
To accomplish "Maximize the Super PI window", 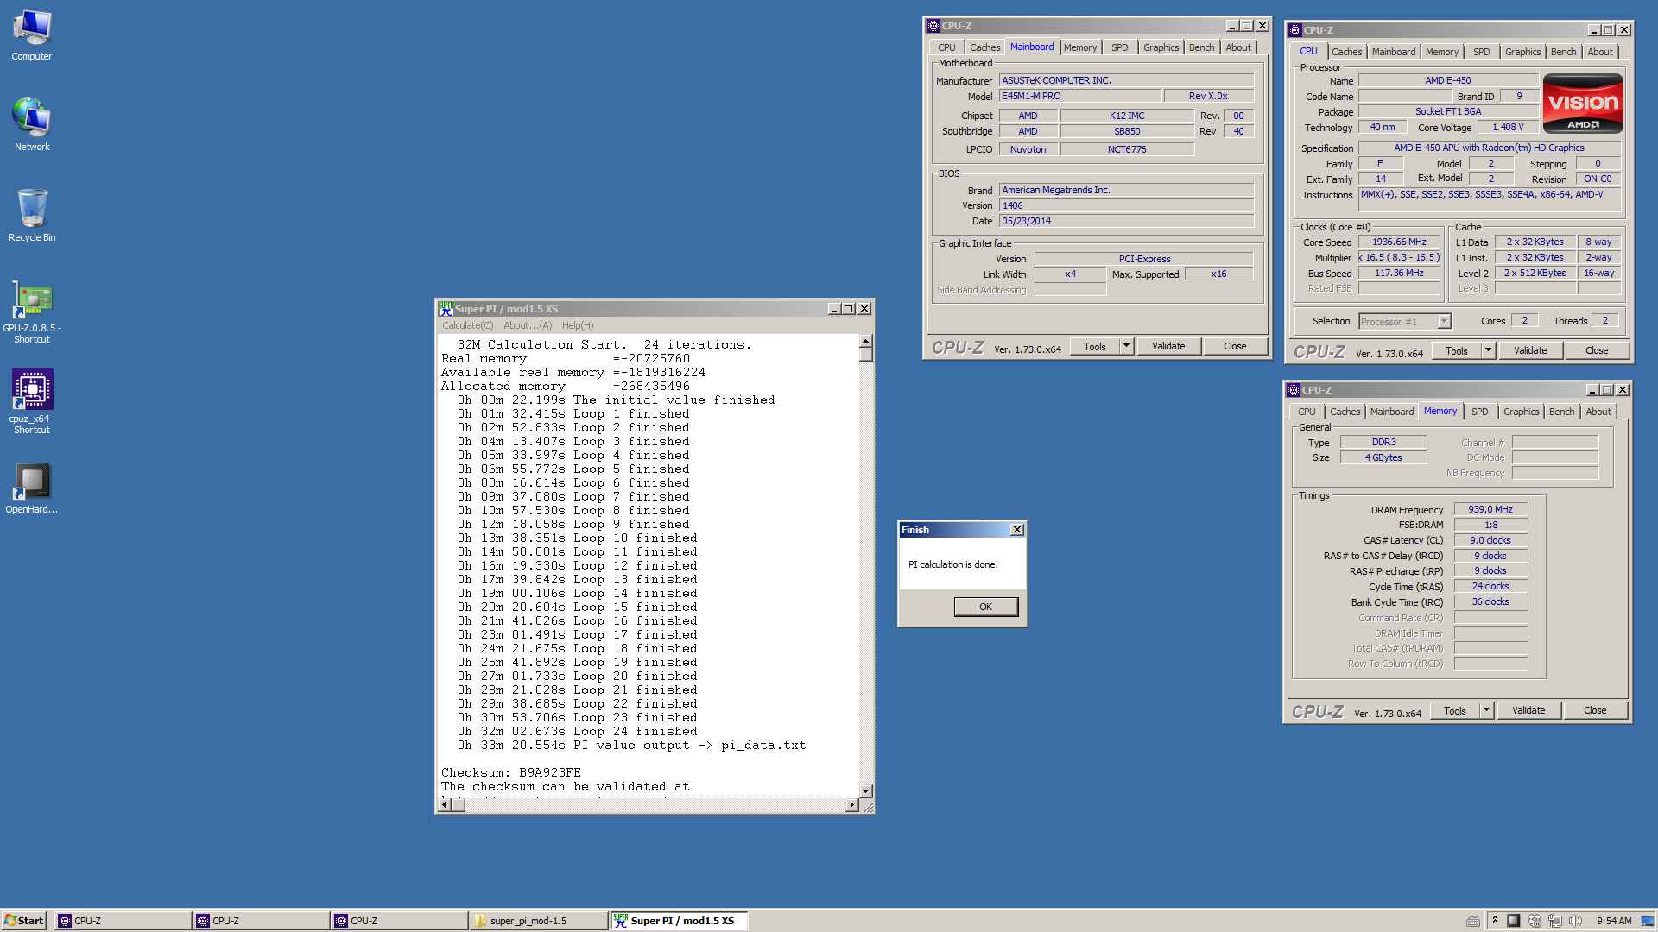I will (849, 309).
